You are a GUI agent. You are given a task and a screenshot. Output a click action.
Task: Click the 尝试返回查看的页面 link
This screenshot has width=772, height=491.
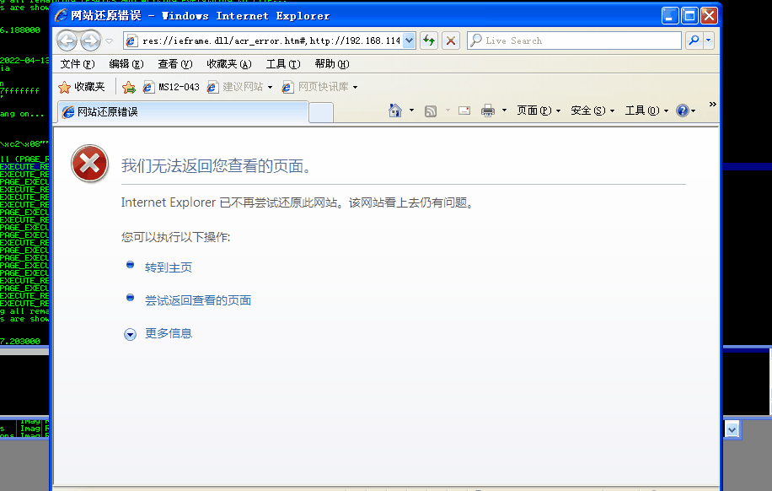[x=198, y=300]
